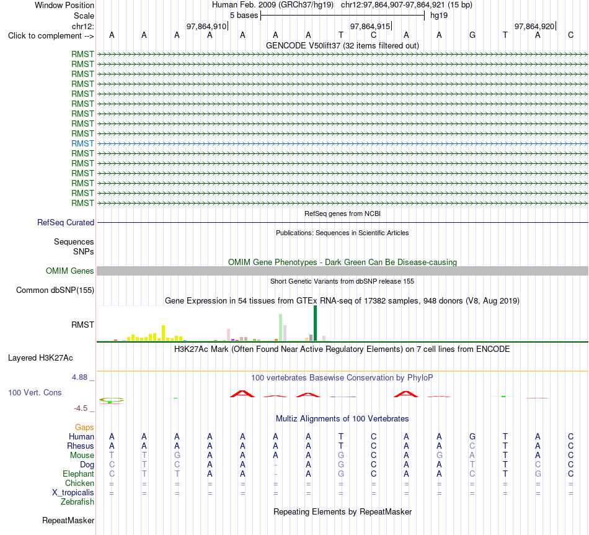Screen dimensions: 589x535
Task: Click the Human Feb. 2009 (GRCh37/hg19) title
Action: 273,5
